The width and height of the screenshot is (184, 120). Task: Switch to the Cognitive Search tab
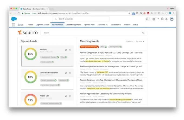[42, 25]
